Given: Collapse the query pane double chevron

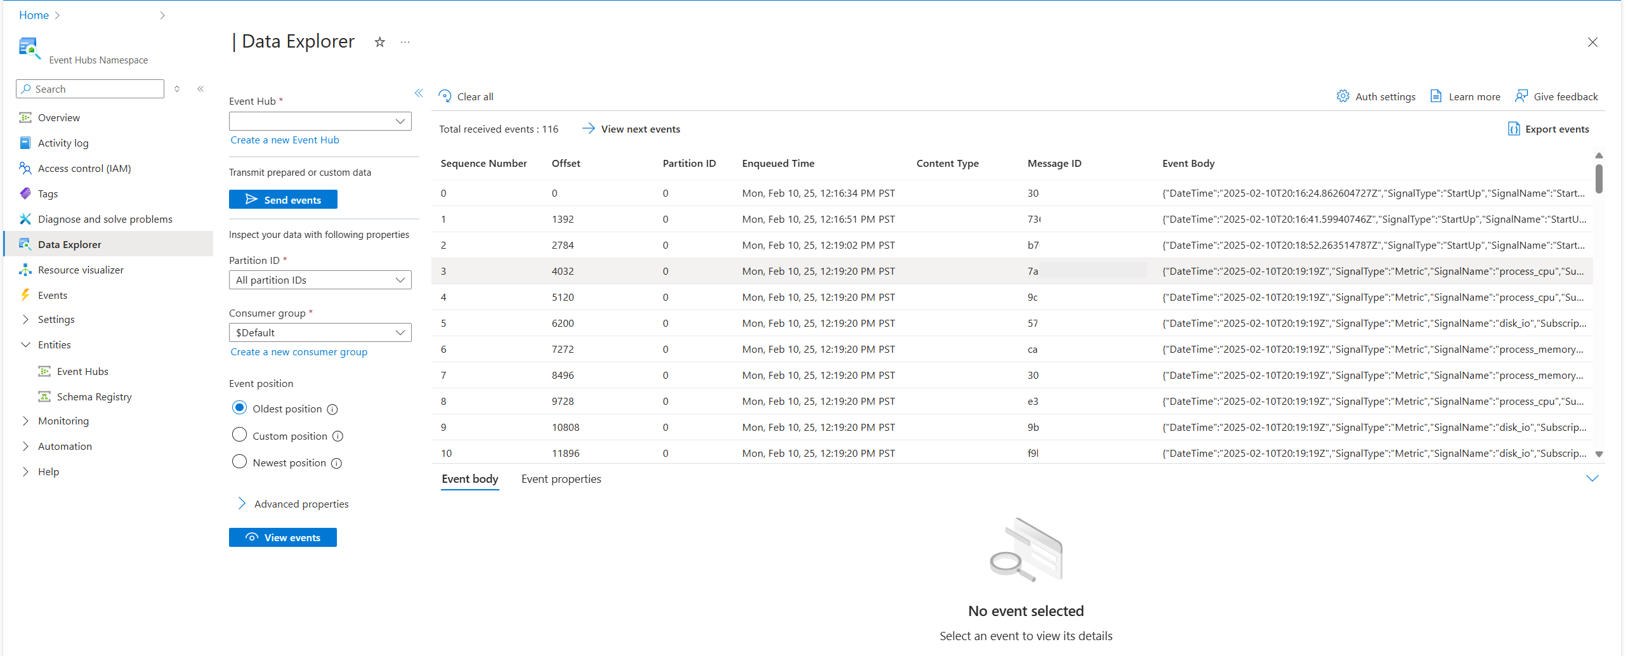Looking at the screenshot, I should click(419, 93).
